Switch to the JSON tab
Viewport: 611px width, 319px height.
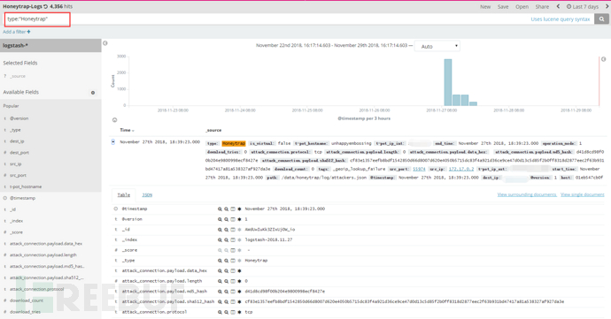[147, 195]
